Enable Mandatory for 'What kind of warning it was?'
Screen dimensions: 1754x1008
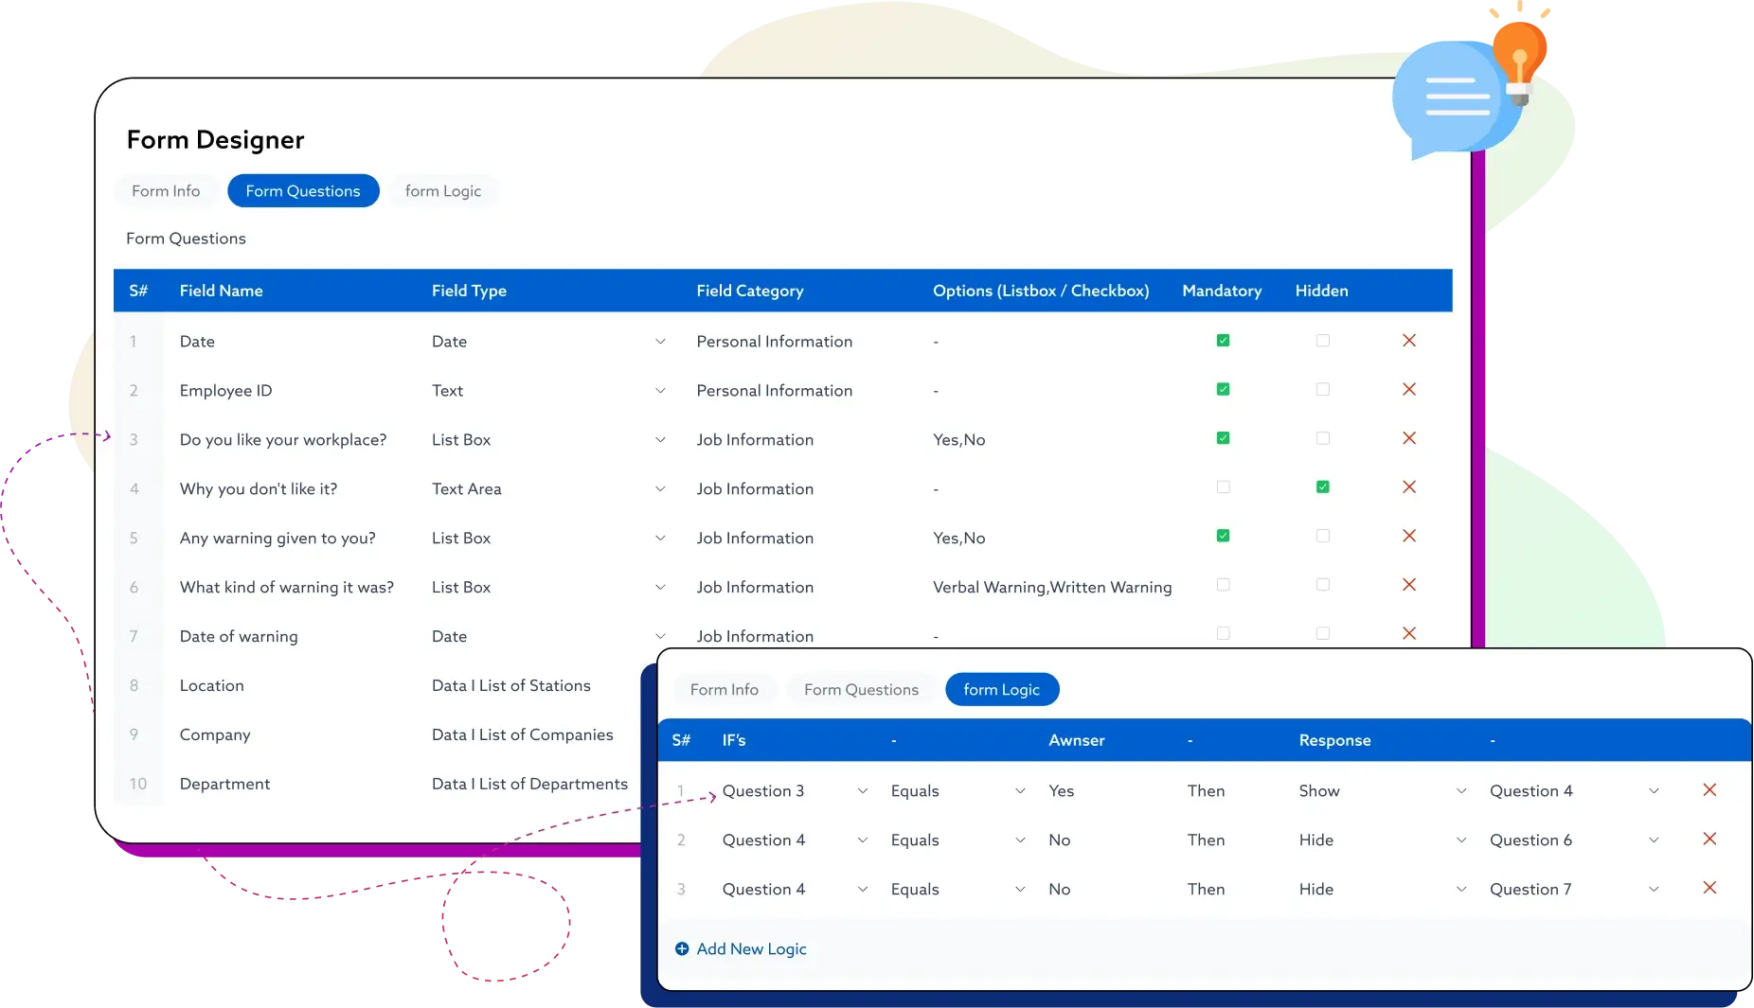click(x=1223, y=585)
